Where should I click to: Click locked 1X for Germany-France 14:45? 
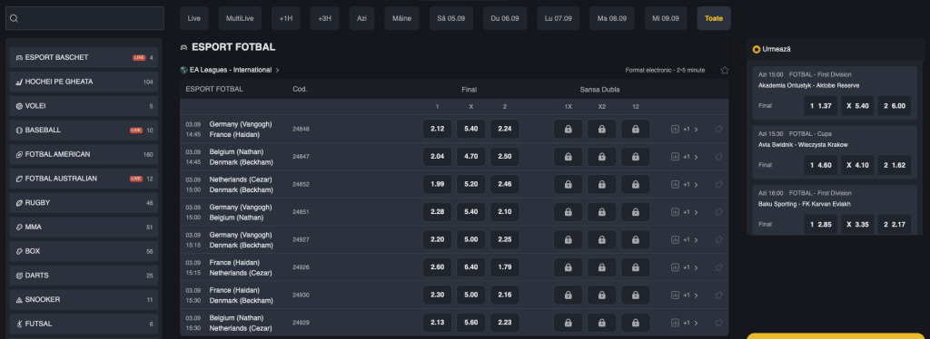tap(569, 129)
